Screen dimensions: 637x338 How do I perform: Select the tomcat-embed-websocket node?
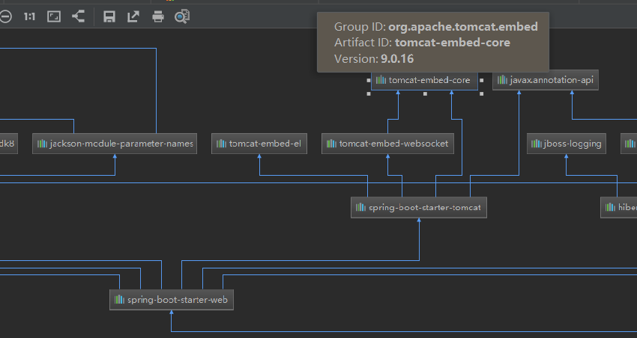tap(387, 144)
